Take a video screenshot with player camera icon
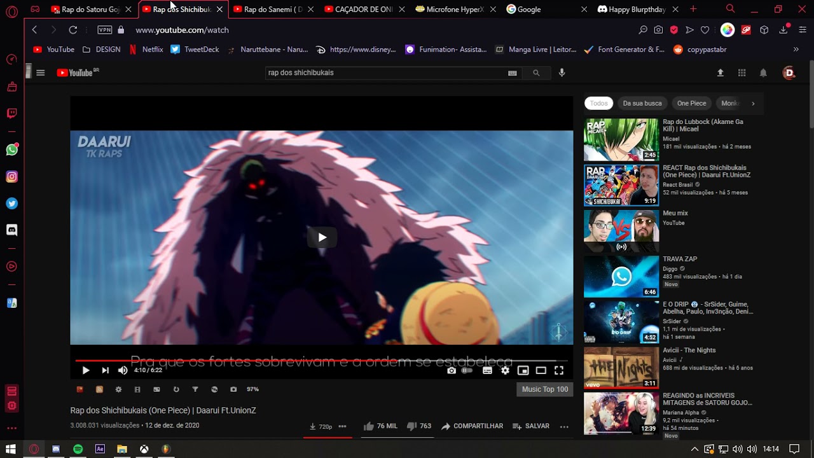 (x=452, y=370)
